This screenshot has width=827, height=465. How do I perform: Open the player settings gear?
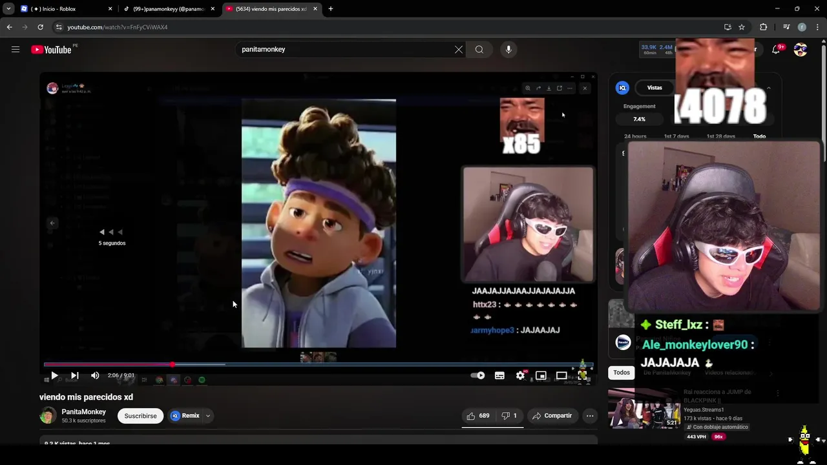[520, 375]
